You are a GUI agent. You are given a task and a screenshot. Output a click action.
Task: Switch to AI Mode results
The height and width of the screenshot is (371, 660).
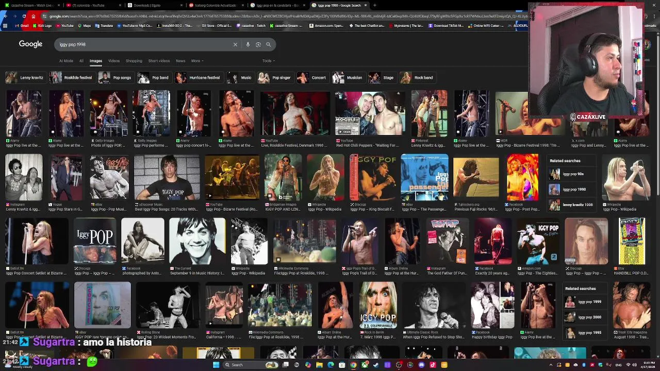point(66,61)
